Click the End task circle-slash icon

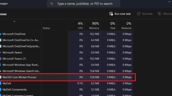139,14
